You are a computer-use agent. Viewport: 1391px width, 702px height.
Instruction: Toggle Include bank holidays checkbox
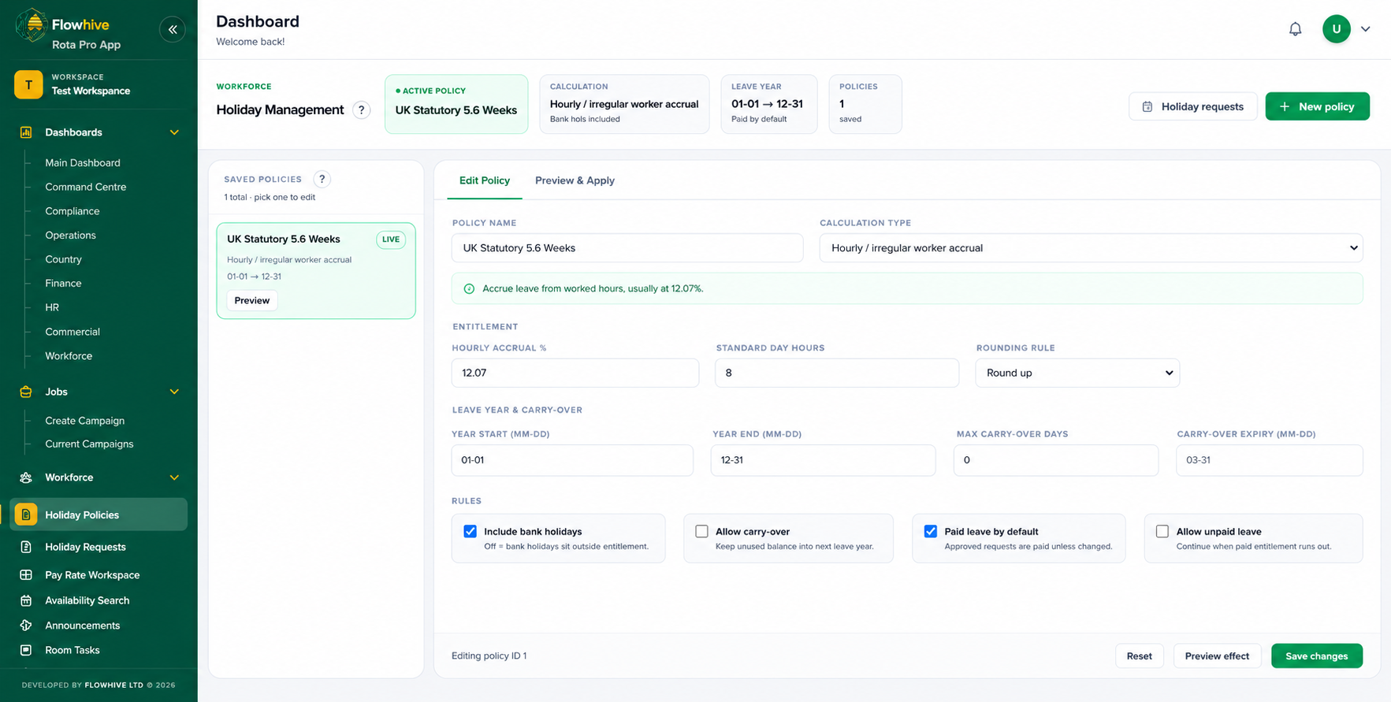coord(470,531)
